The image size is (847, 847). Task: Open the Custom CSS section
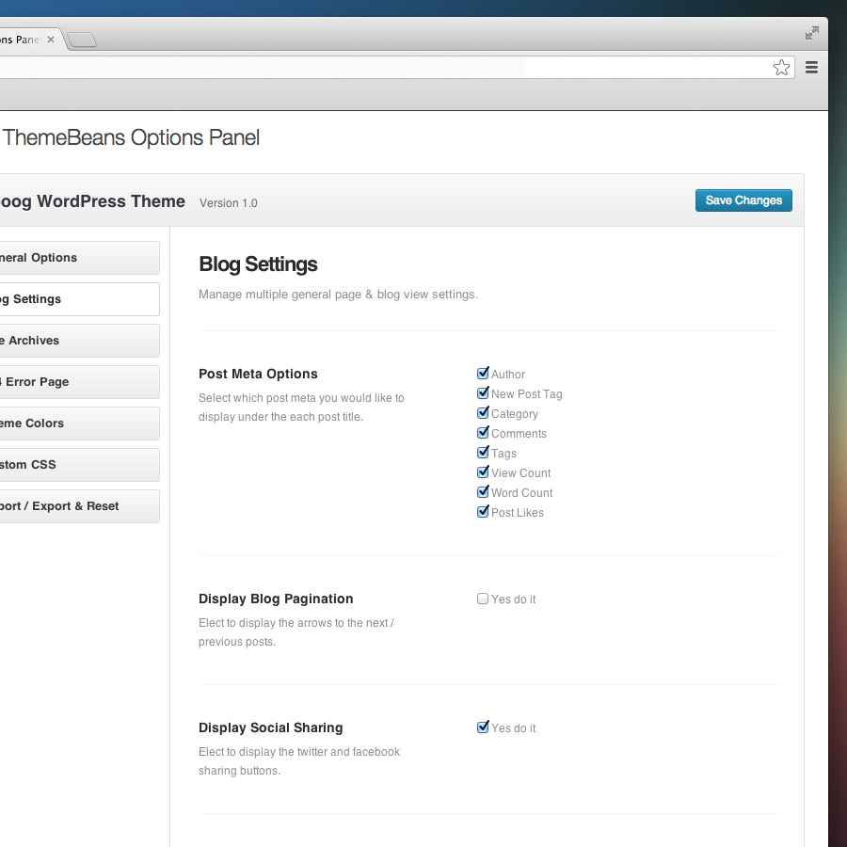75,465
